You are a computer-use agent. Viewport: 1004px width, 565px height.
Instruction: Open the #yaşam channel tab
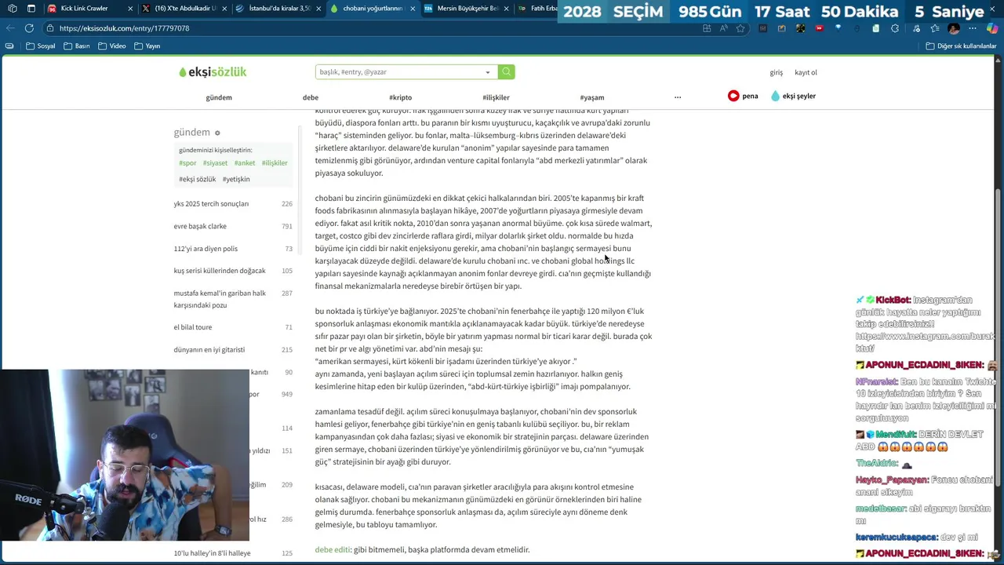coord(592,97)
